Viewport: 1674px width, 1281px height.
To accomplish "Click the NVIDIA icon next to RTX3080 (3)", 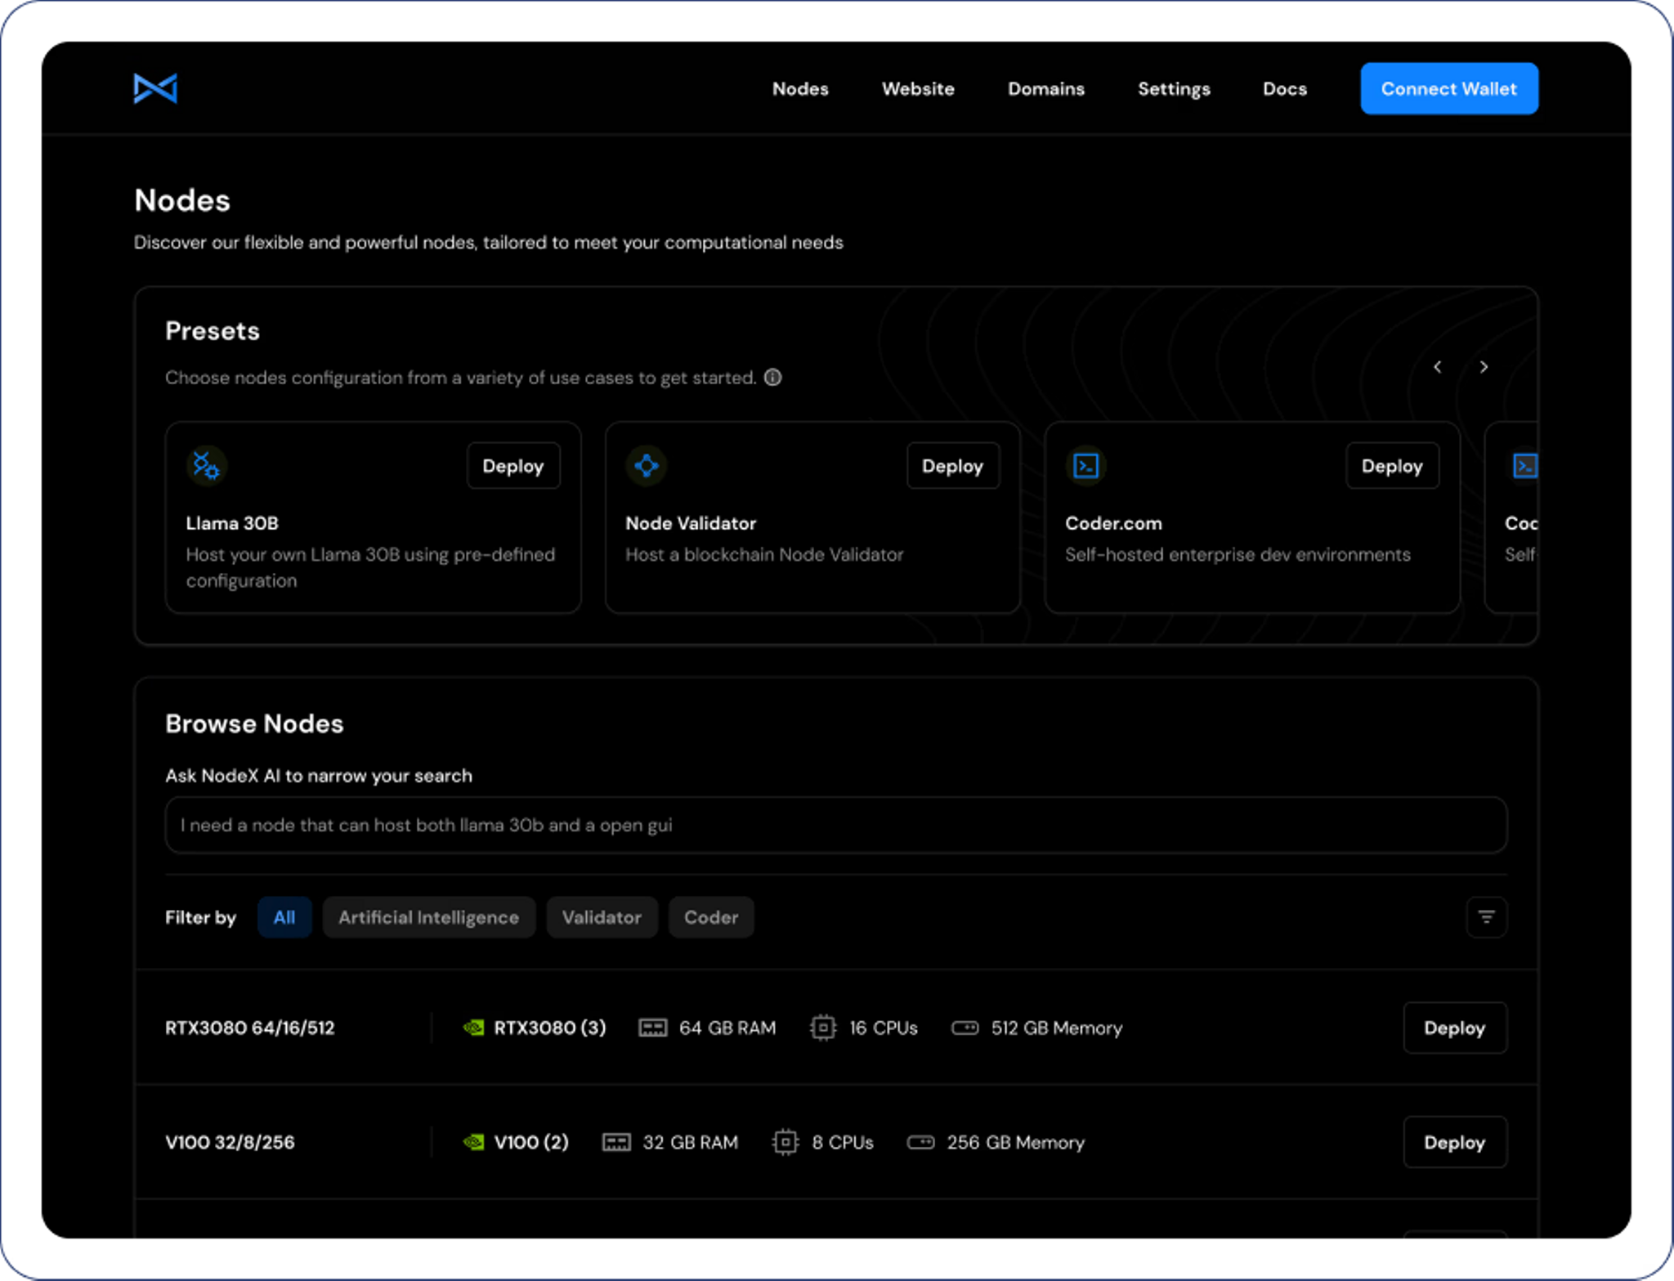I will (473, 1028).
